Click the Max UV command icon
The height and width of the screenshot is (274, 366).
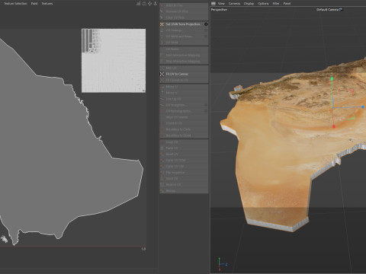click(x=162, y=68)
